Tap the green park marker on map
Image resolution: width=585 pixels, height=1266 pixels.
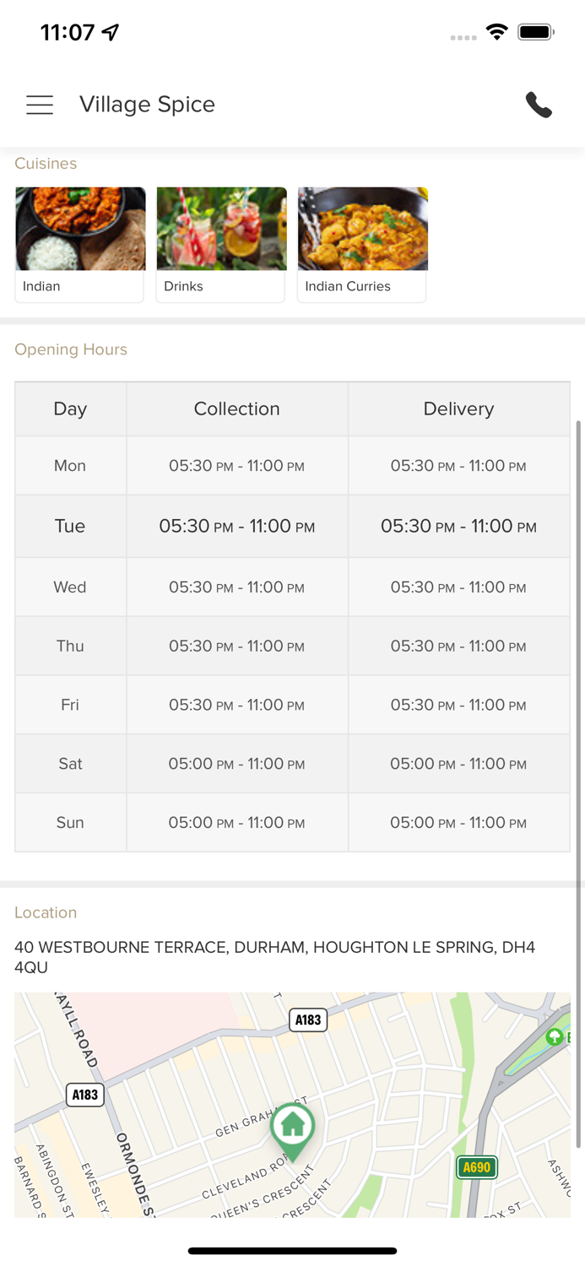(x=555, y=1036)
